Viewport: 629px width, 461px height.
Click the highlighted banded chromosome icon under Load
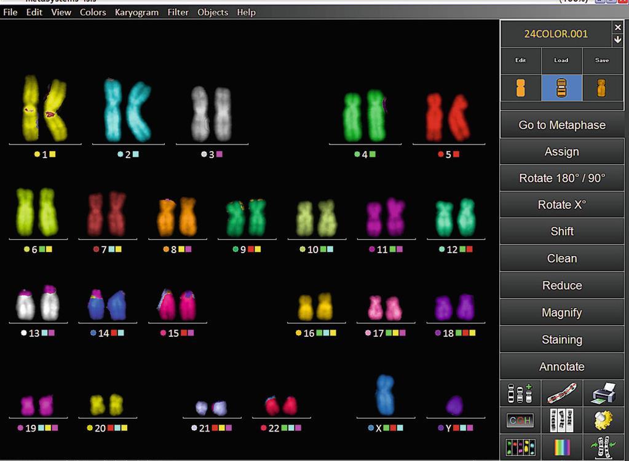tap(561, 88)
